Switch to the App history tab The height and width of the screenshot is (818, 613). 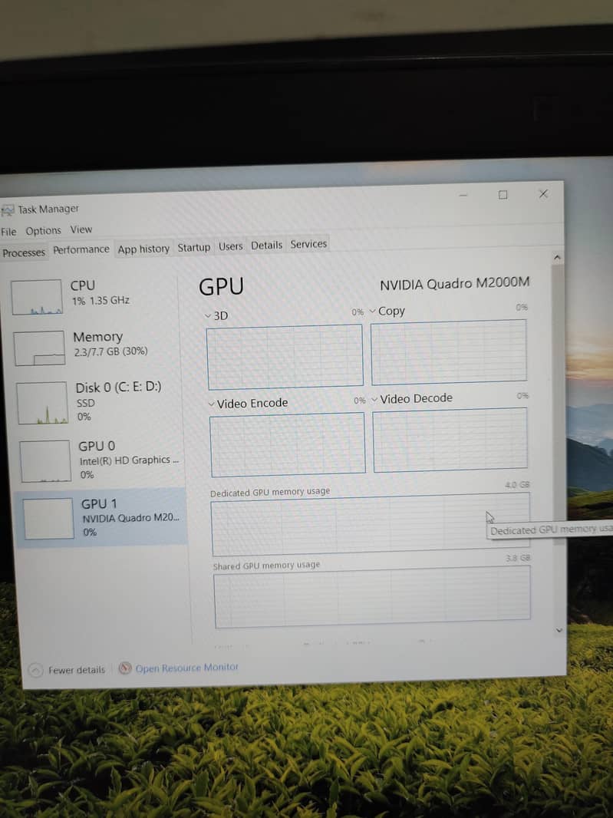pyautogui.click(x=143, y=249)
